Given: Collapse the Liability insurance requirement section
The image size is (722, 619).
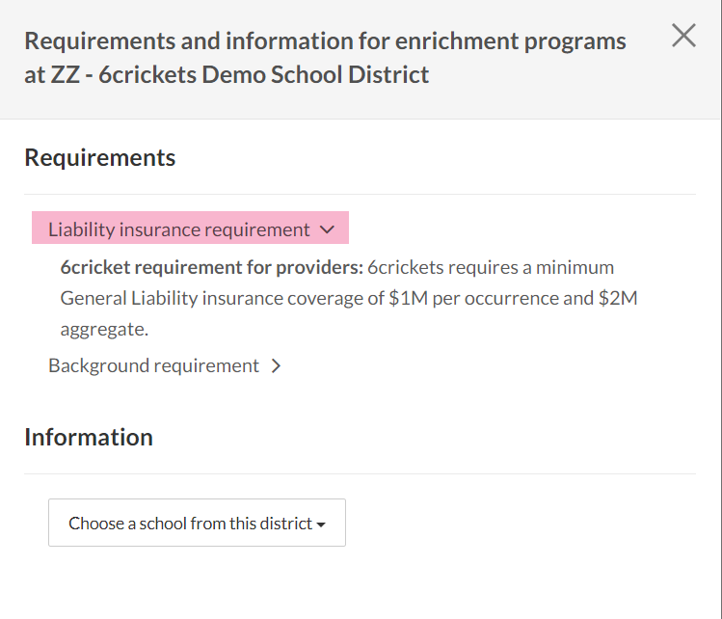Looking at the screenshot, I should 190,229.
